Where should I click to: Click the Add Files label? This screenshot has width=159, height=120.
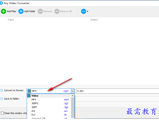[x=11, y=11]
